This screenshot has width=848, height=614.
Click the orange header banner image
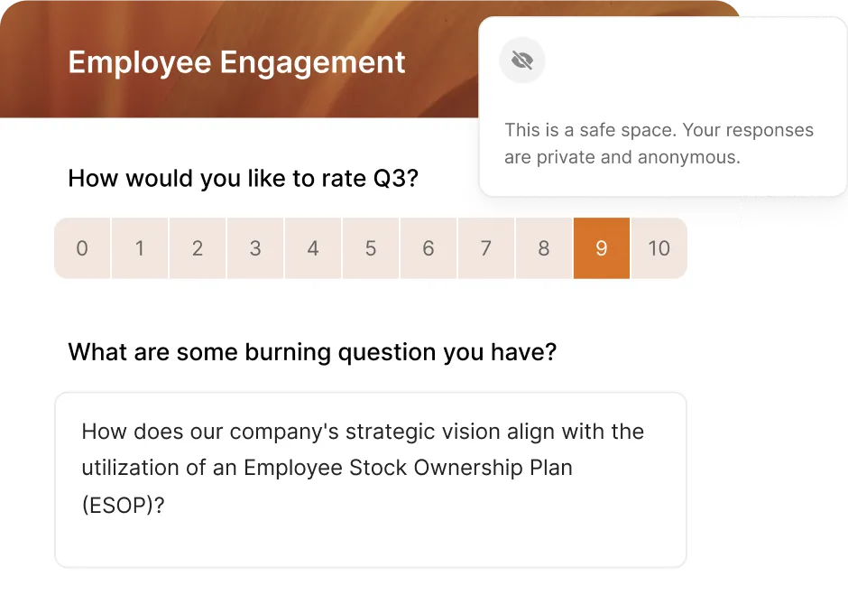point(371,59)
